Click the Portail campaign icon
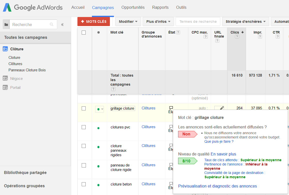The width and height of the screenshot is (289, 195). point(5,87)
